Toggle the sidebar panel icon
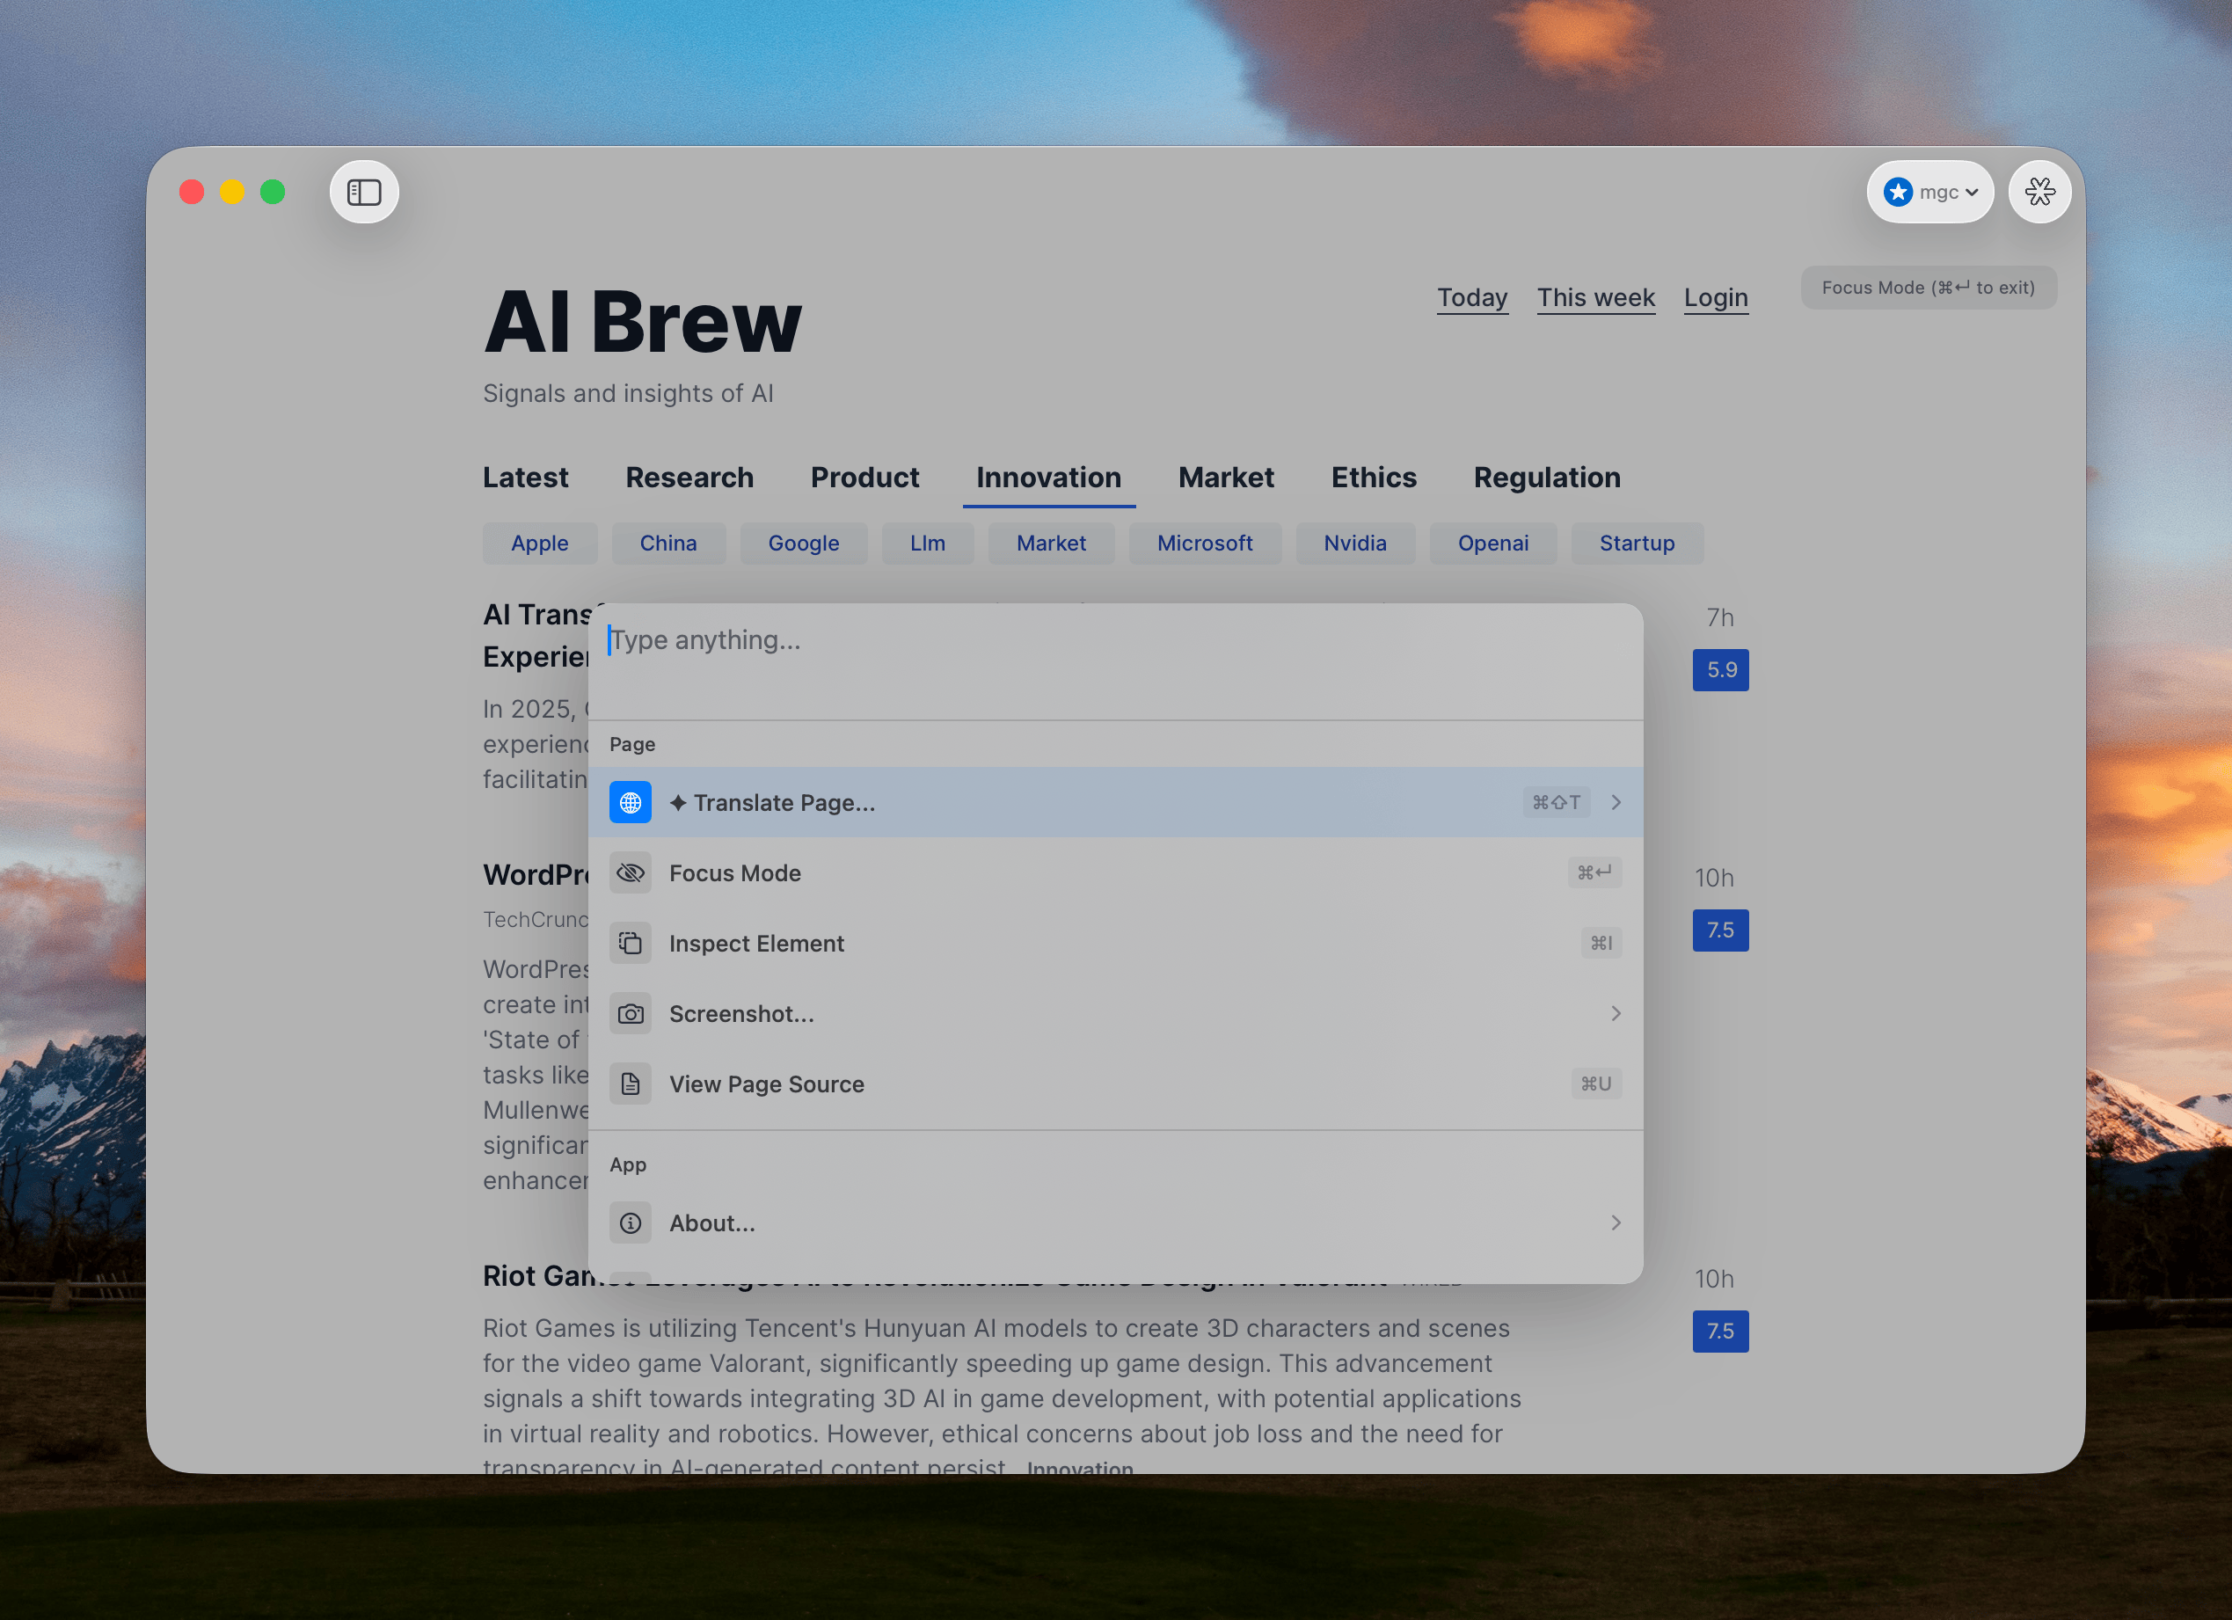The width and height of the screenshot is (2232, 1620). click(363, 192)
